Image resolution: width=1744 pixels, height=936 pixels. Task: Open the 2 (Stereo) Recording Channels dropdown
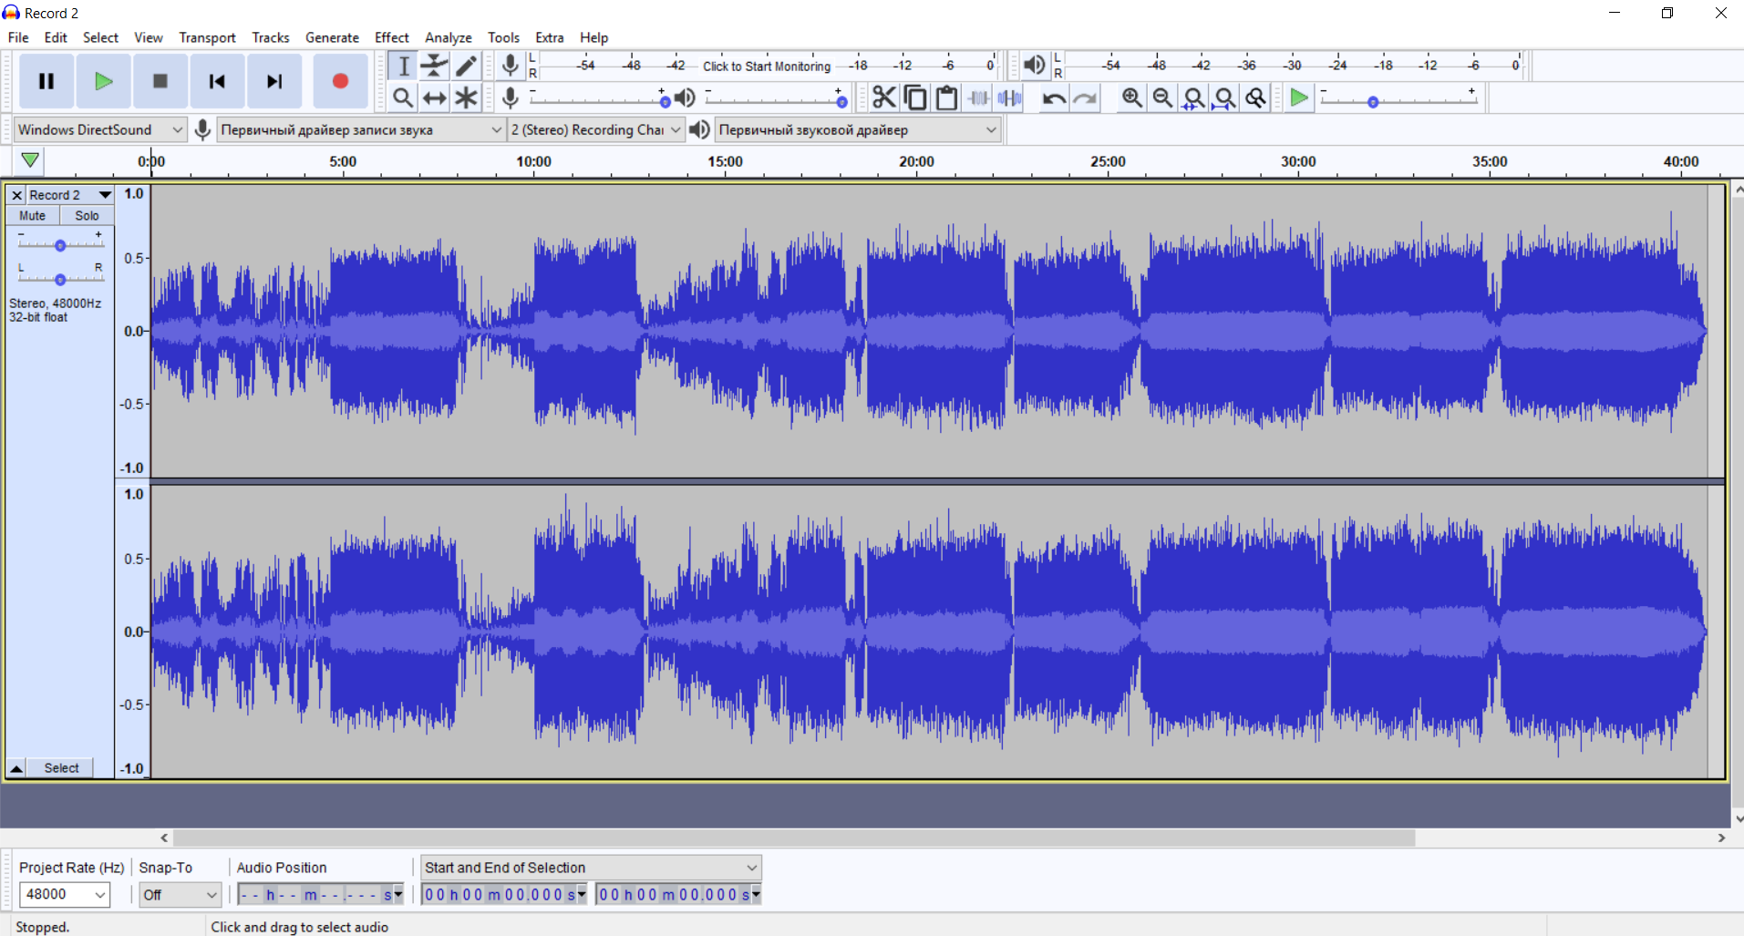tap(595, 129)
